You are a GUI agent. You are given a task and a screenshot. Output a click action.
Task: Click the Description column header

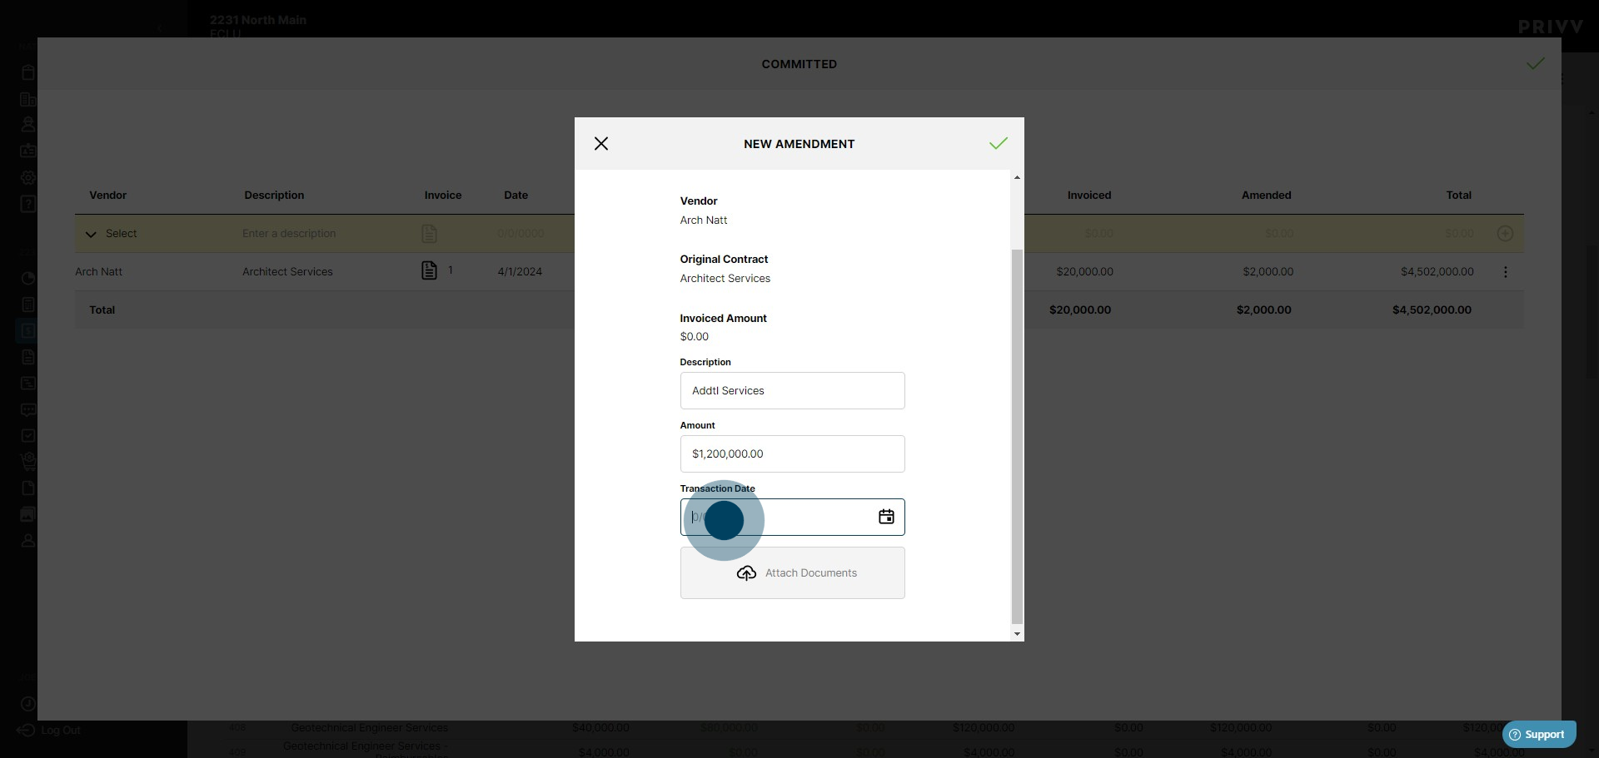pos(274,196)
